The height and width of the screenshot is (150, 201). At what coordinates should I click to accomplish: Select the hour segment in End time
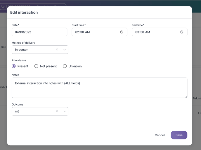click(x=137, y=32)
